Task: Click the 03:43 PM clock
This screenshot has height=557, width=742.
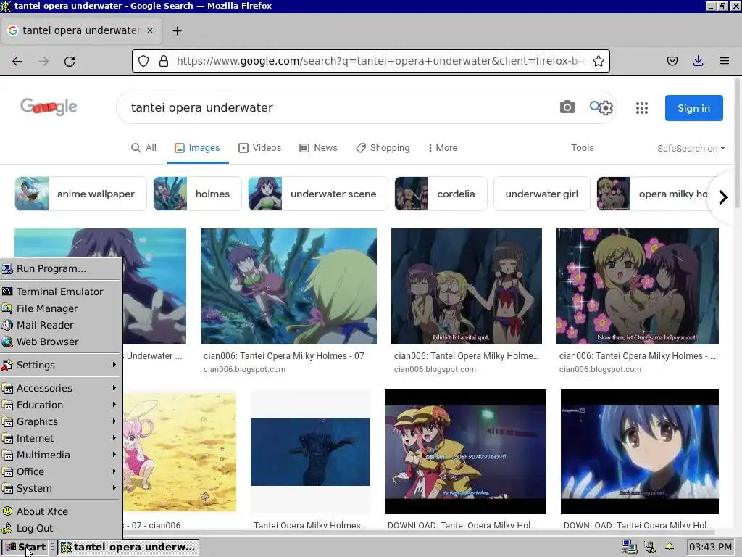Action: [710, 547]
